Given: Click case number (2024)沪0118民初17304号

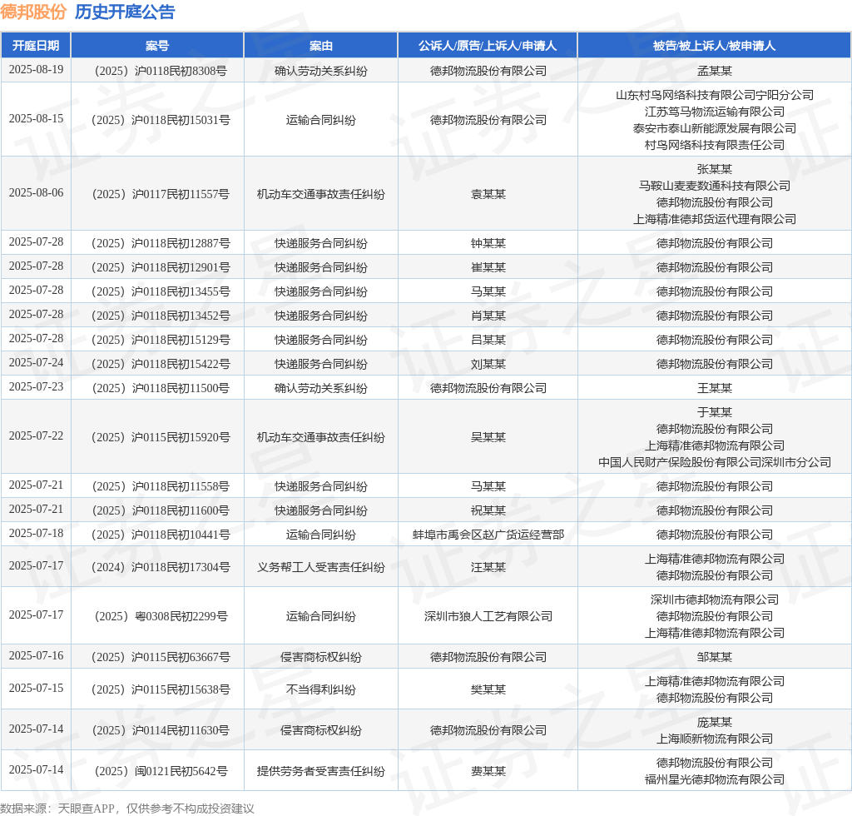Looking at the screenshot, I should 161,567.
